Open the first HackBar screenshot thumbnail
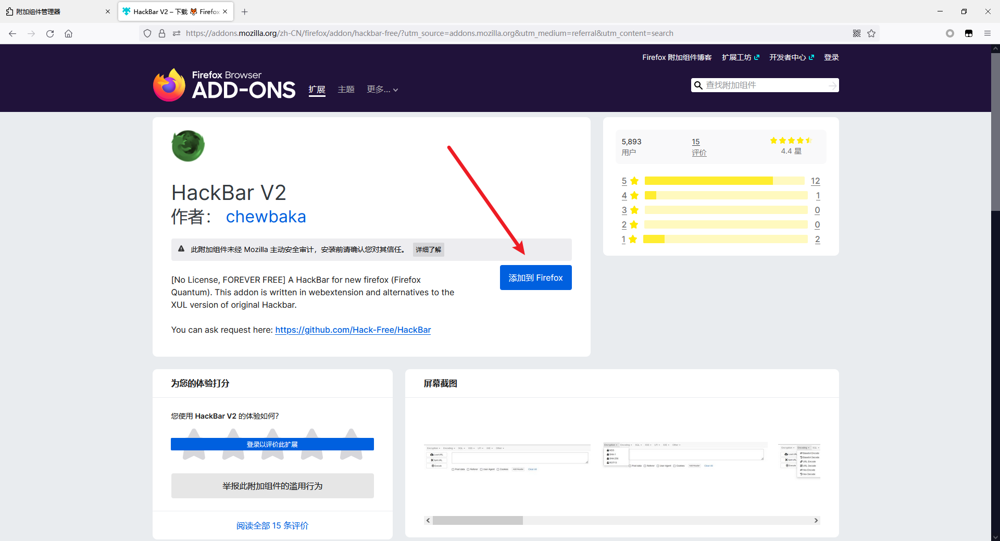 507,458
